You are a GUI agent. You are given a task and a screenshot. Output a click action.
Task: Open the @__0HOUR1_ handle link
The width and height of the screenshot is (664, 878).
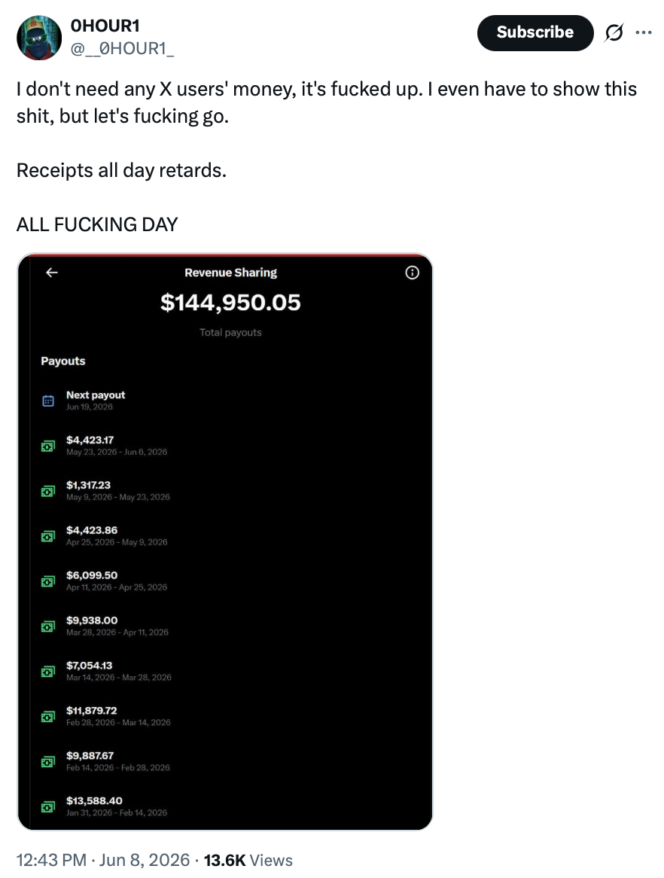(x=122, y=49)
